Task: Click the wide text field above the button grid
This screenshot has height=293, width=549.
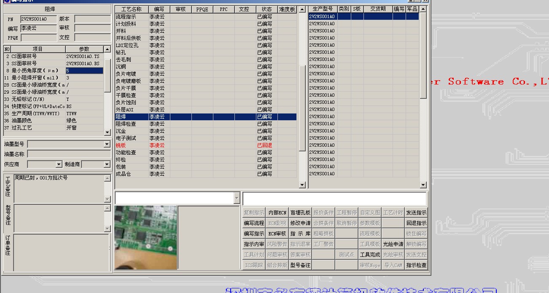Action: point(334,198)
